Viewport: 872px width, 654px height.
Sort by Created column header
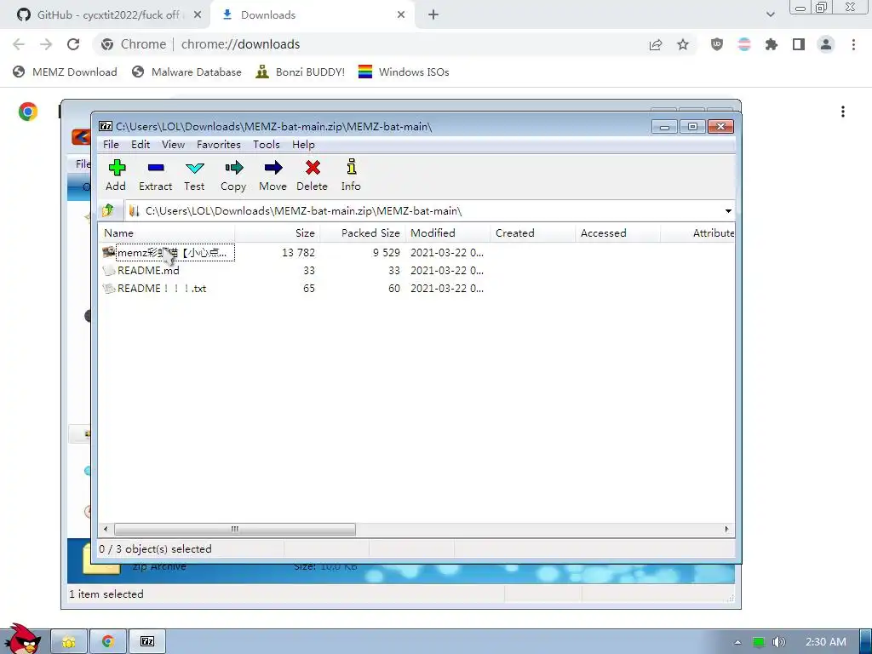[x=532, y=233]
